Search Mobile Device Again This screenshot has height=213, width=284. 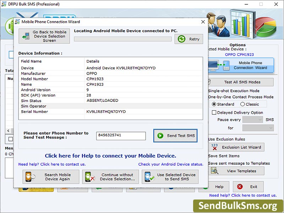click(51, 177)
